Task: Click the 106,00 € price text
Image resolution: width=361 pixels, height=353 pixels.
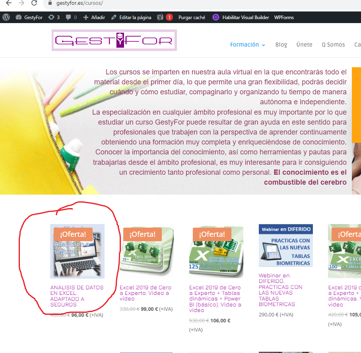Action: 220,320
